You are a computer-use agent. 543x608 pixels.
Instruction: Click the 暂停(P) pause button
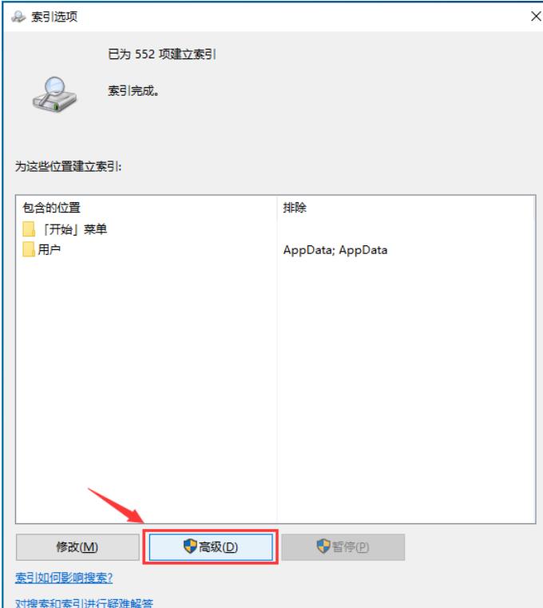pos(343,547)
